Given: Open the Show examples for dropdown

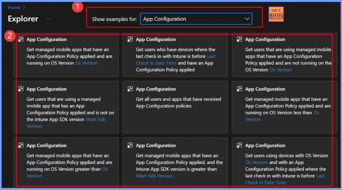Looking at the screenshot, I should coord(196,19).
